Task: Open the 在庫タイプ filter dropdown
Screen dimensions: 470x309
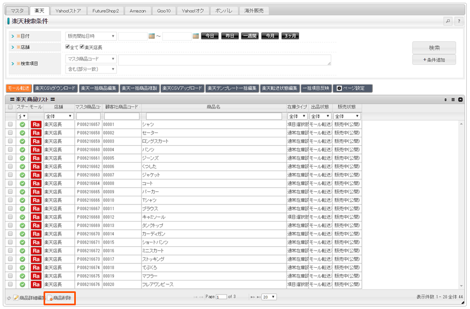Action: tap(297, 116)
